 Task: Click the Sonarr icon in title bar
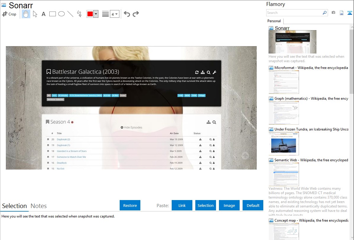click(4, 5)
